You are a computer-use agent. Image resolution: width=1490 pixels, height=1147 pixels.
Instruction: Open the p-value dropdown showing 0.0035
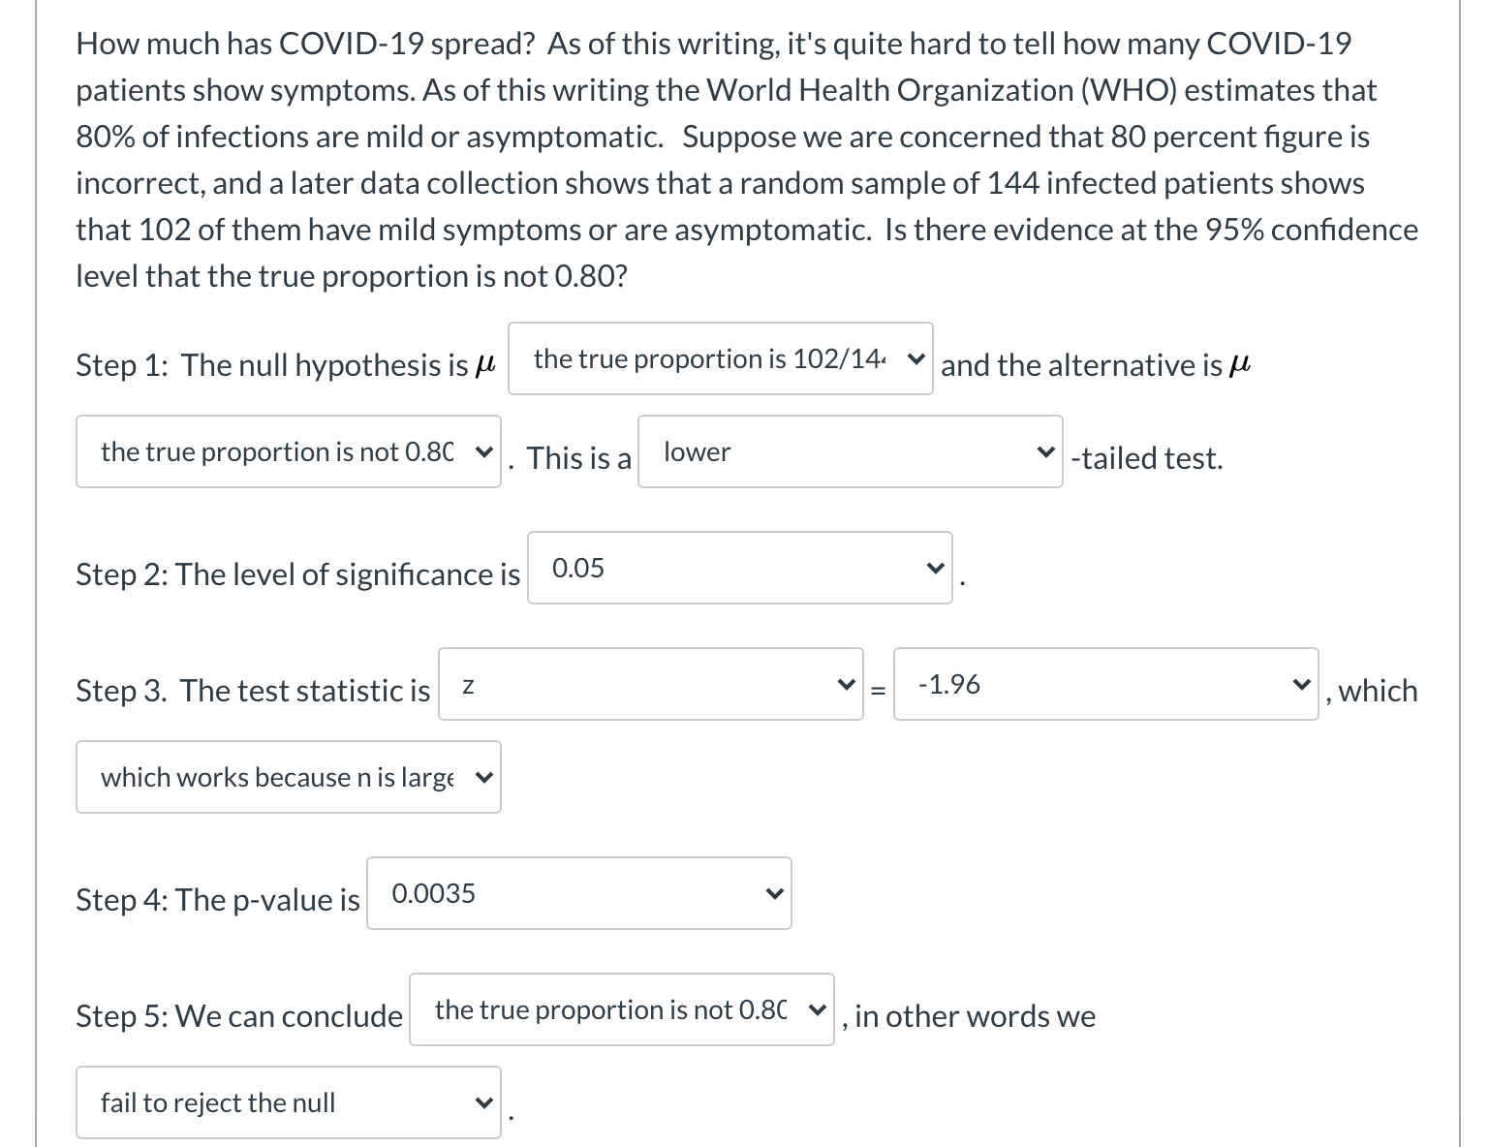577,893
